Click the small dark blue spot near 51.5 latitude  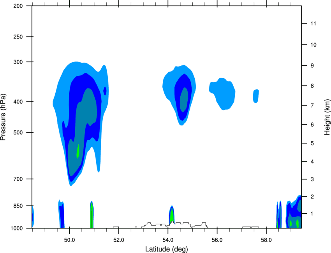click(105, 91)
